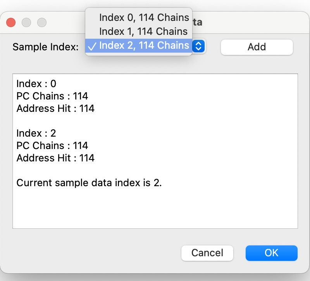Click the gray zoom window button
This screenshot has width=310, height=281.
tap(42, 22)
